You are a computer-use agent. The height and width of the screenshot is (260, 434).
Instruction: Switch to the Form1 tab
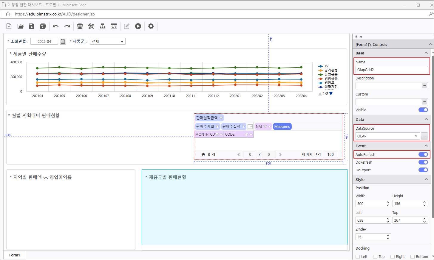pyautogui.click(x=15, y=255)
